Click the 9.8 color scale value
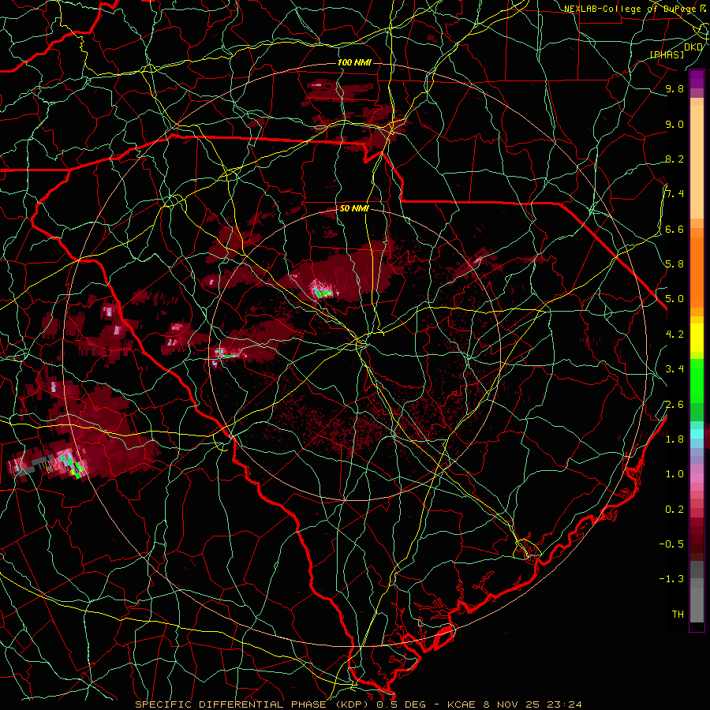Viewport: 710px width, 710px height. click(674, 88)
